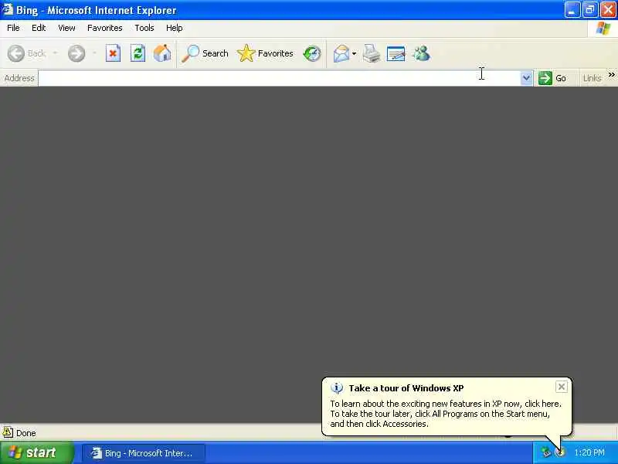This screenshot has width=618, height=464.
Task: Open the Edit menu
Action: tap(39, 28)
